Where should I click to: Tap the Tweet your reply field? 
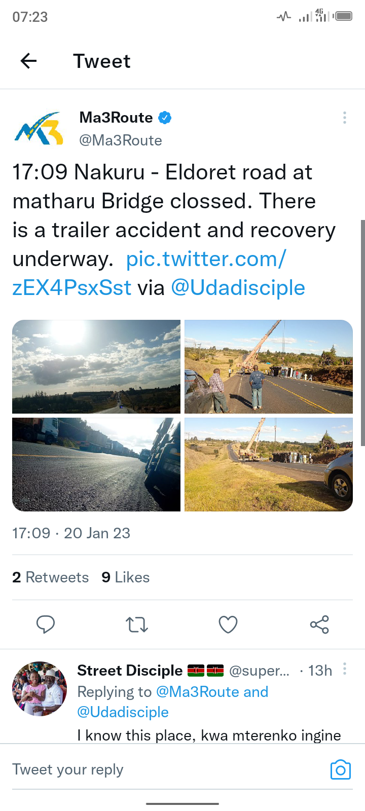[167, 770]
